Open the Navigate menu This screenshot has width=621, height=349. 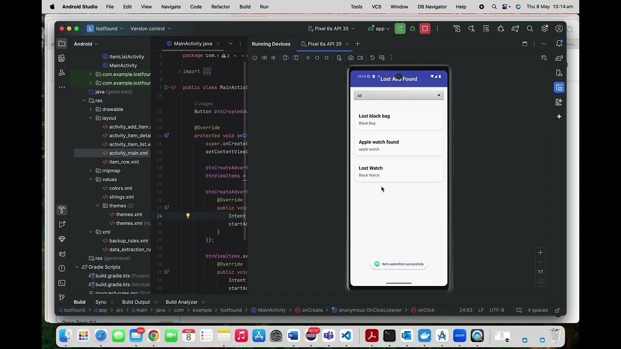click(x=171, y=7)
